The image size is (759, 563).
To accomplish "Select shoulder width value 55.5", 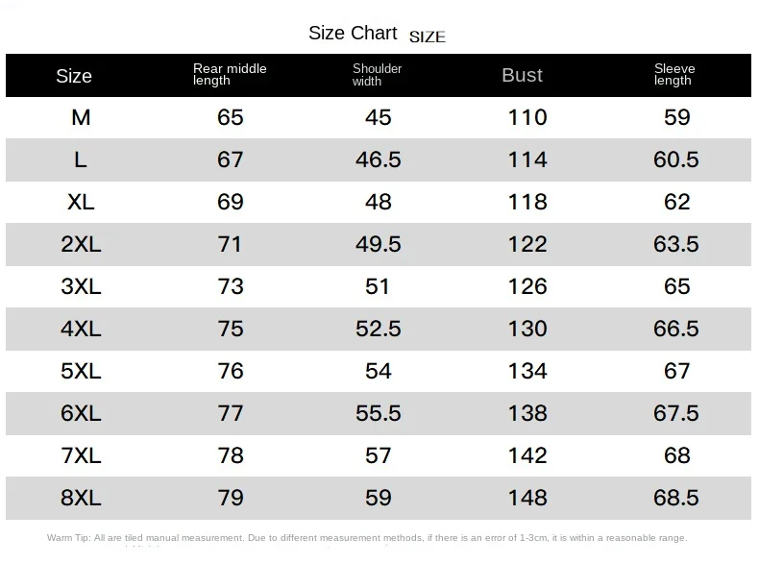I will 378,413.
